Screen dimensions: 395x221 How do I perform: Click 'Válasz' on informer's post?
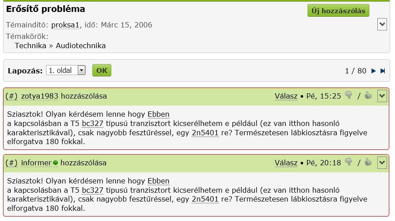pyautogui.click(x=286, y=163)
